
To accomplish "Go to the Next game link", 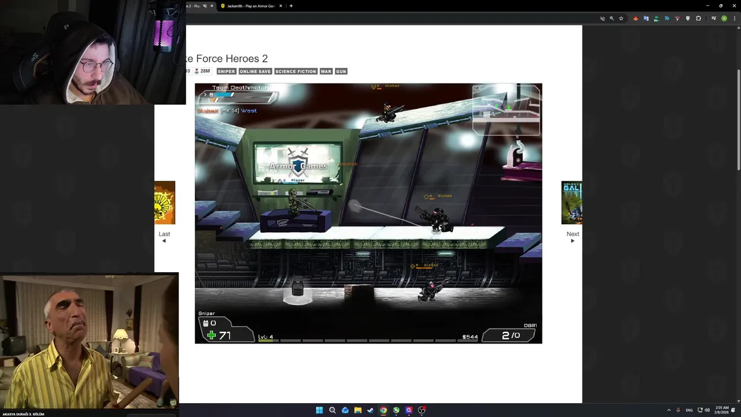I will click(x=573, y=236).
